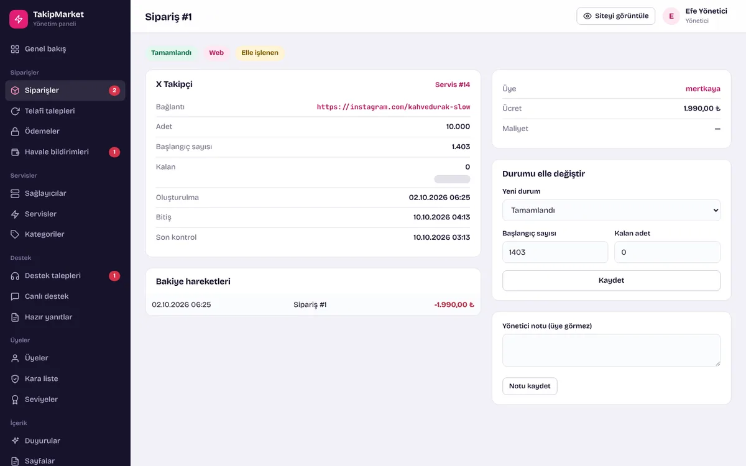Click the Web source badge
Image resolution: width=746 pixels, height=466 pixels.
[216, 53]
